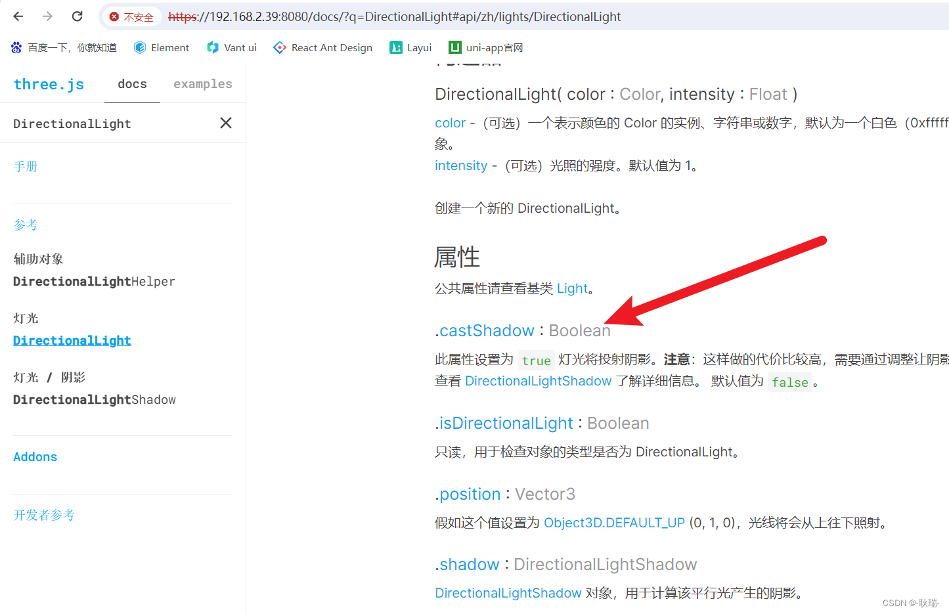Click the 属性 section heading

(x=457, y=257)
